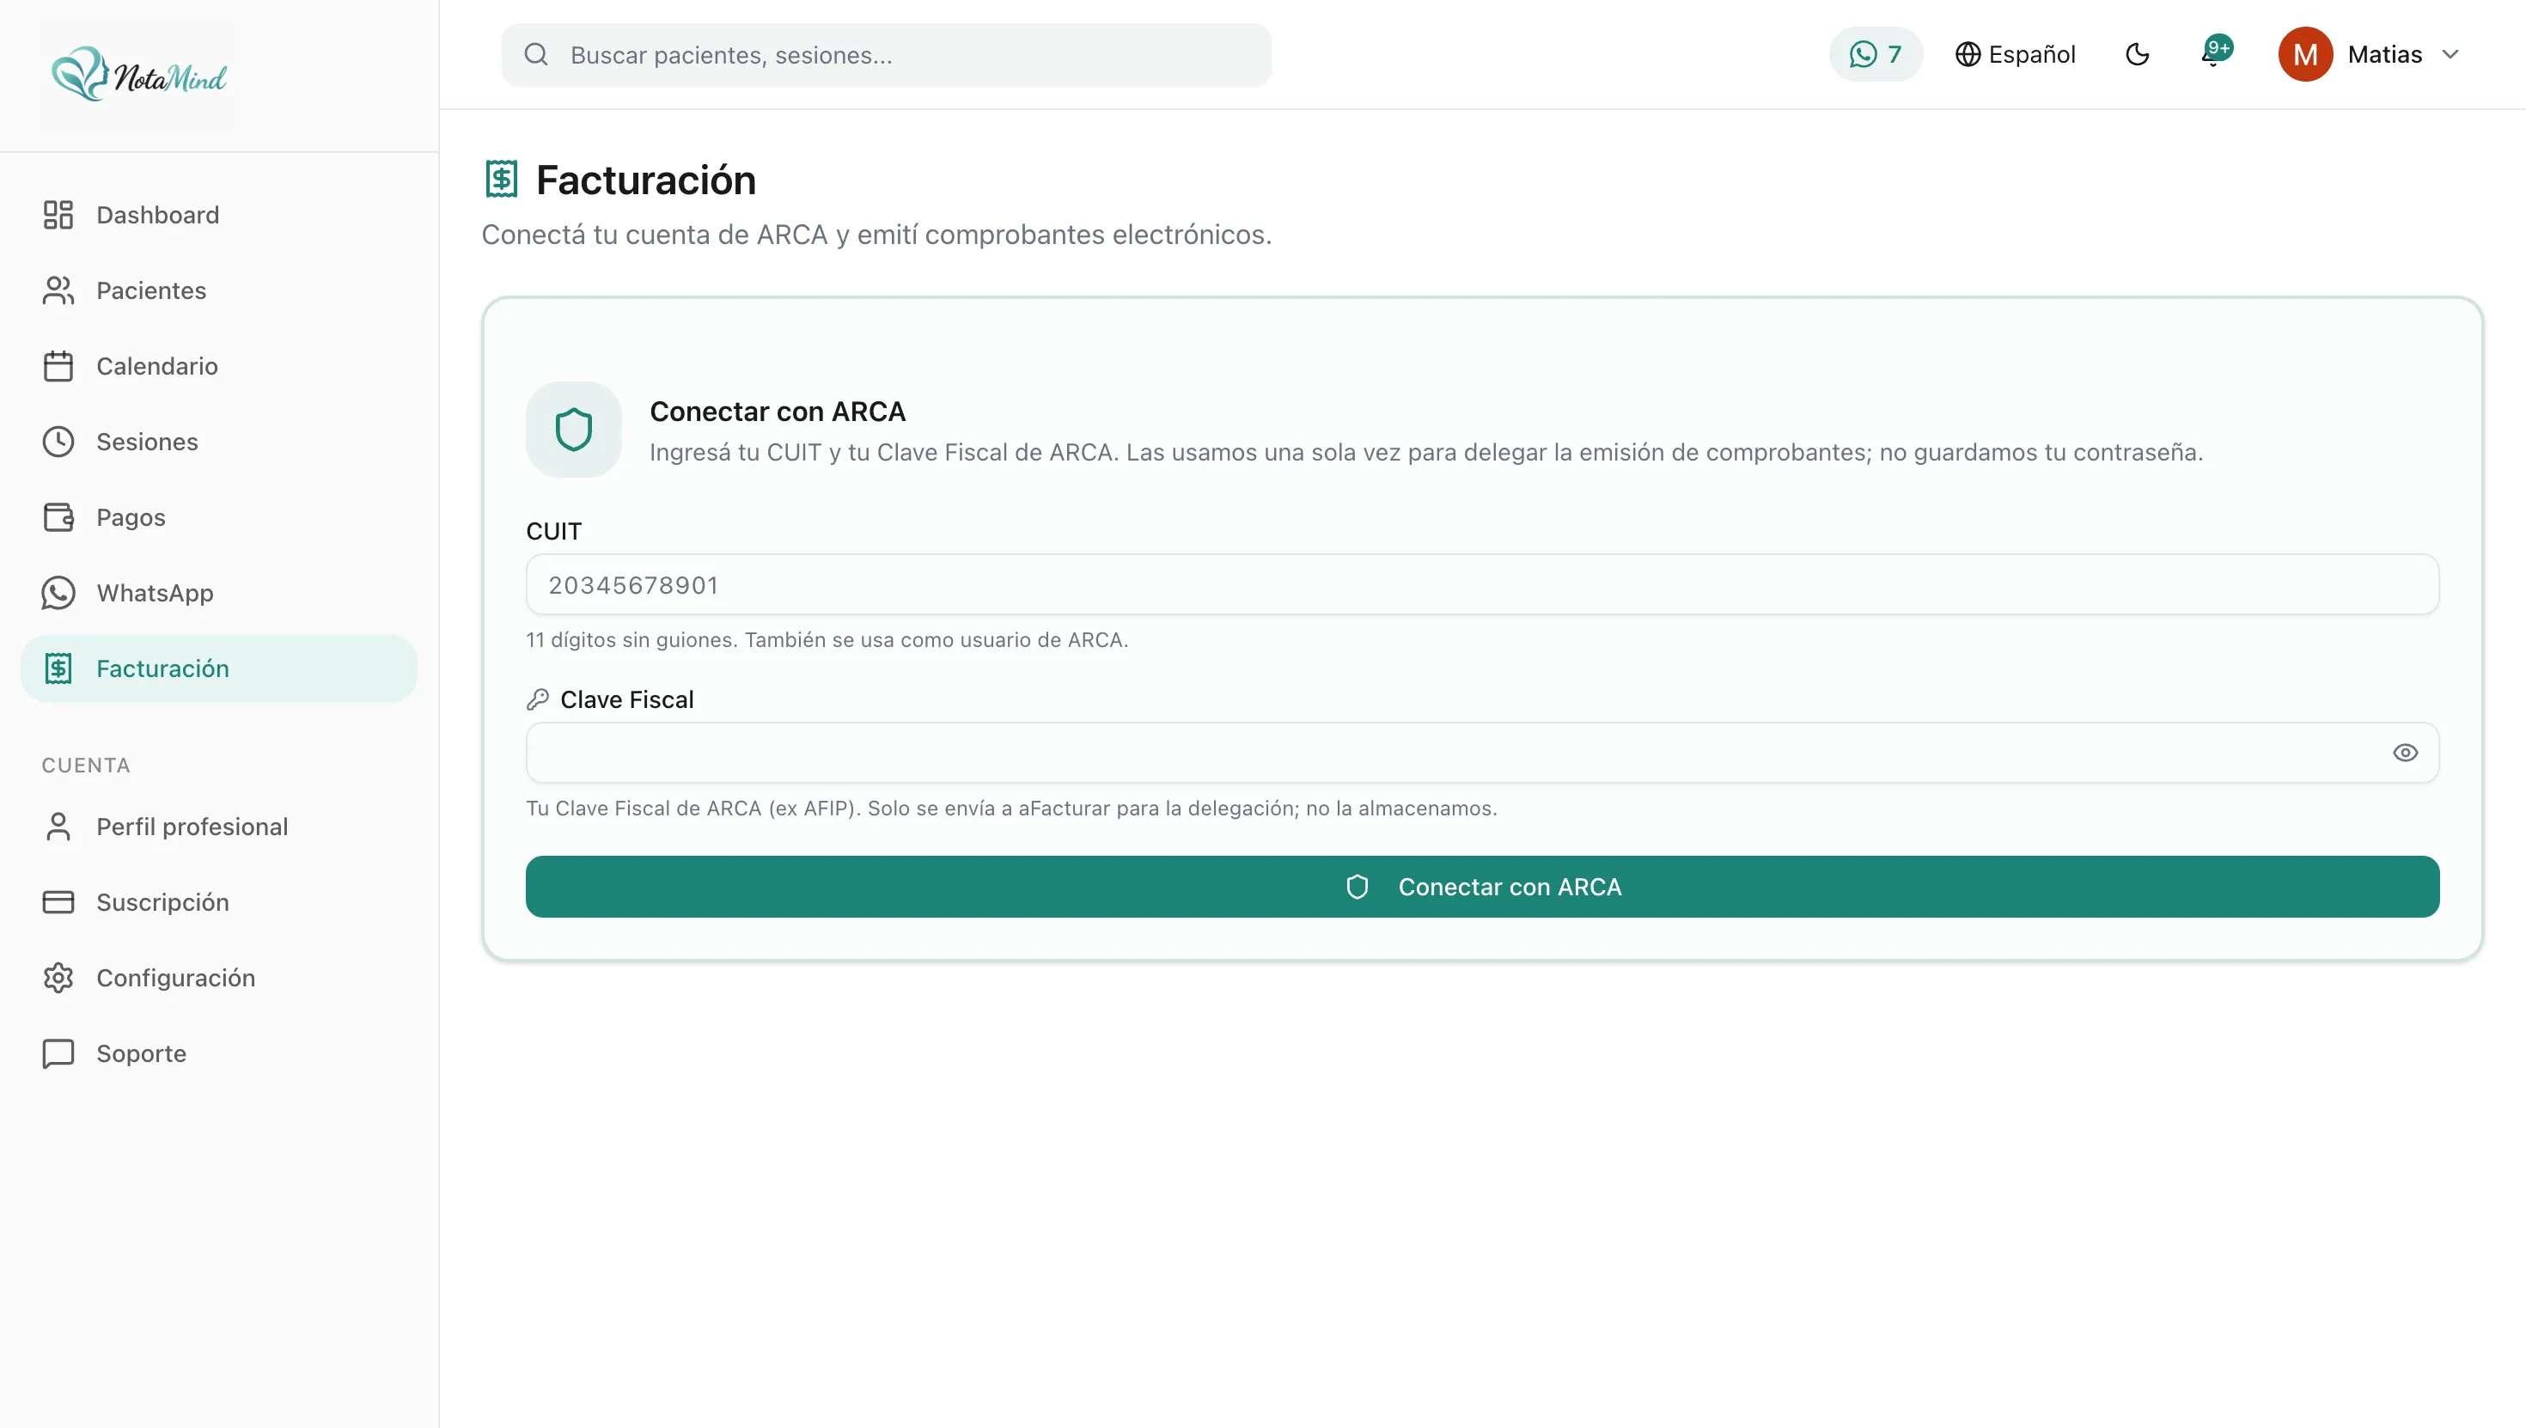The image size is (2526, 1428).
Task: Open the Sesiones sidebar item
Action: pyautogui.click(x=219, y=442)
